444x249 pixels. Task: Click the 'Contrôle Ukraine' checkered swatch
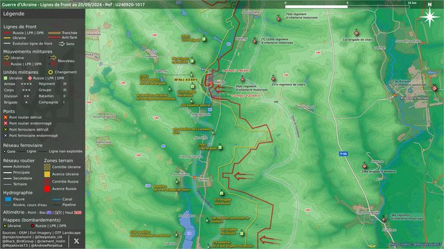tap(47, 167)
